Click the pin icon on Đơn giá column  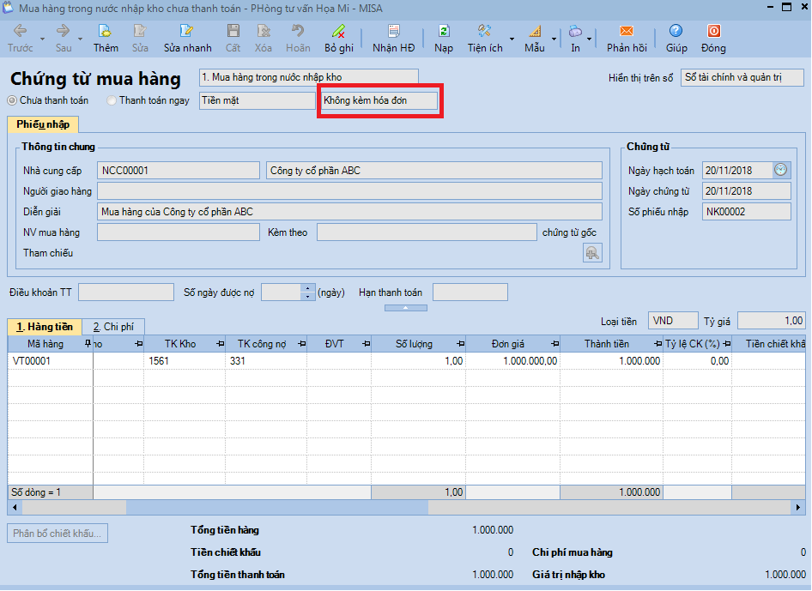coord(555,344)
